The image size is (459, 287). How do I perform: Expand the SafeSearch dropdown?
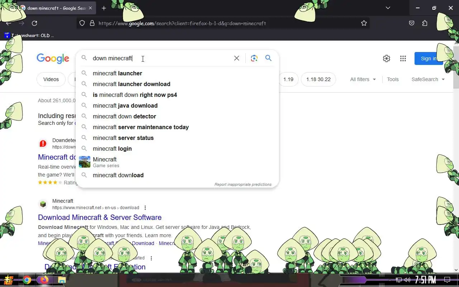[x=428, y=79]
